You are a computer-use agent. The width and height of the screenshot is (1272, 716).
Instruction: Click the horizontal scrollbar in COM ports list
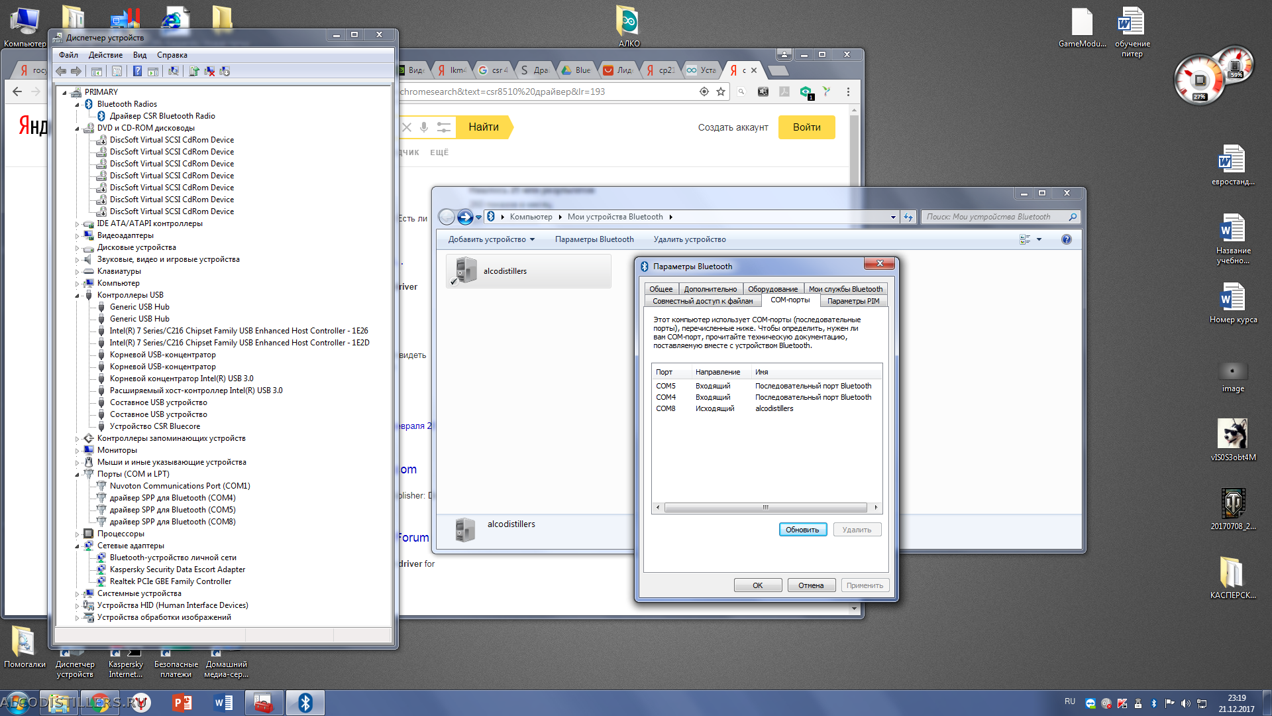tap(766, 508)
